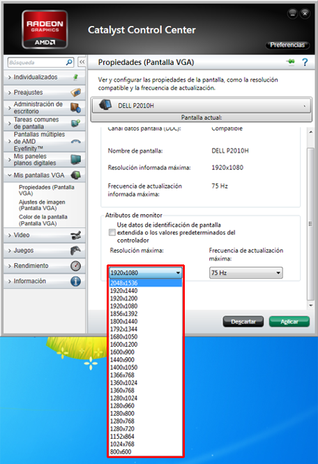Toggle use extended display identification data checkbox
Image resolution: width=318 pixels, height=464 pixels.
[x=112, y=232]
